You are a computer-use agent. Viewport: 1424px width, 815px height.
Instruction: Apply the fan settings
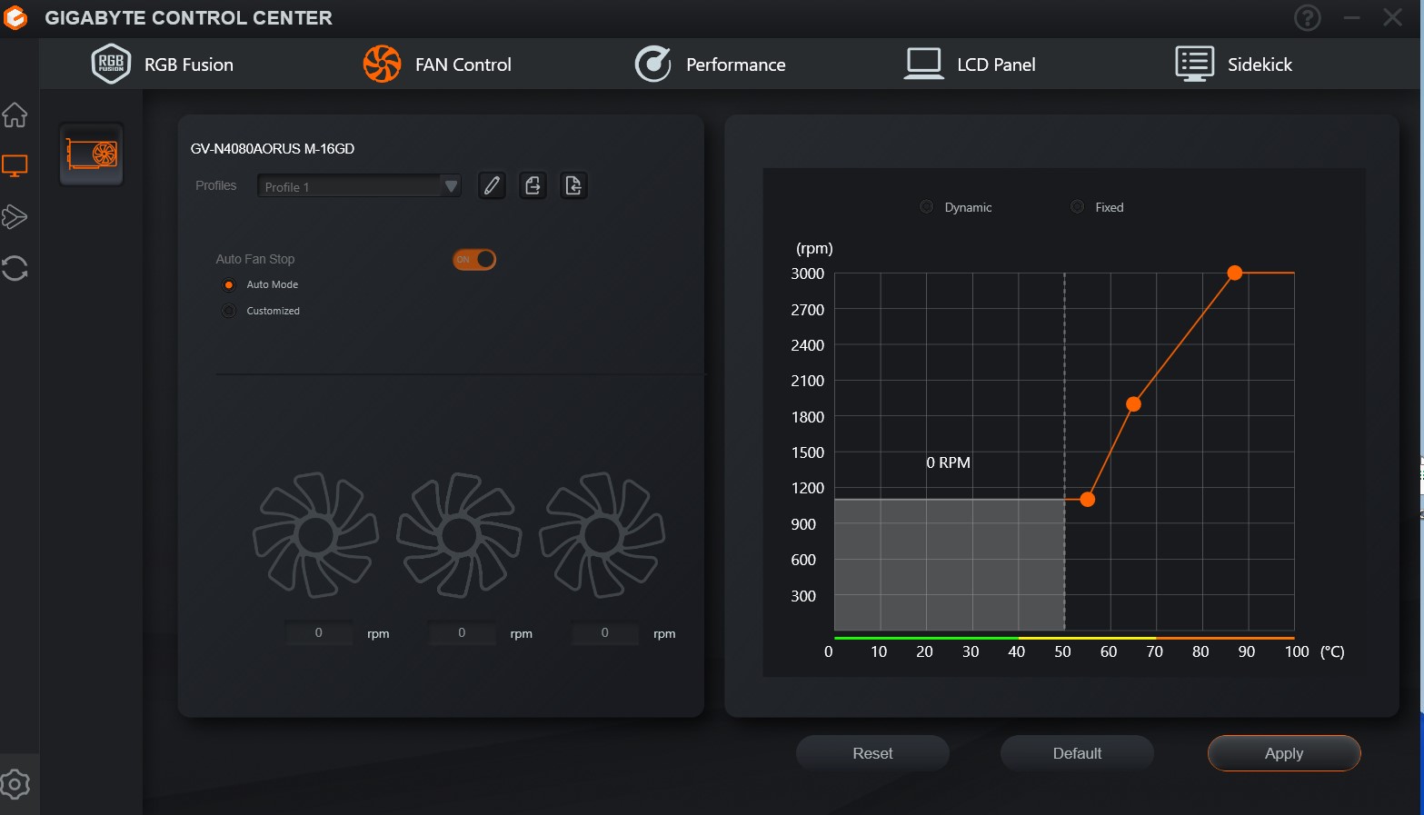click(x=1284, y=753)
